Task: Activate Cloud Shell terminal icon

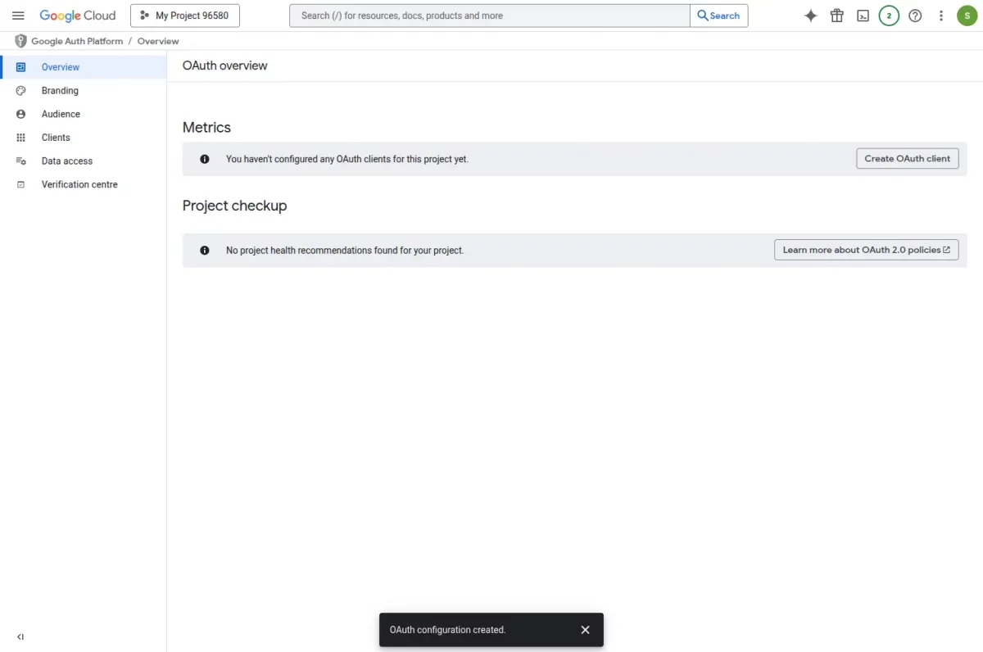Action: [863, 16]
